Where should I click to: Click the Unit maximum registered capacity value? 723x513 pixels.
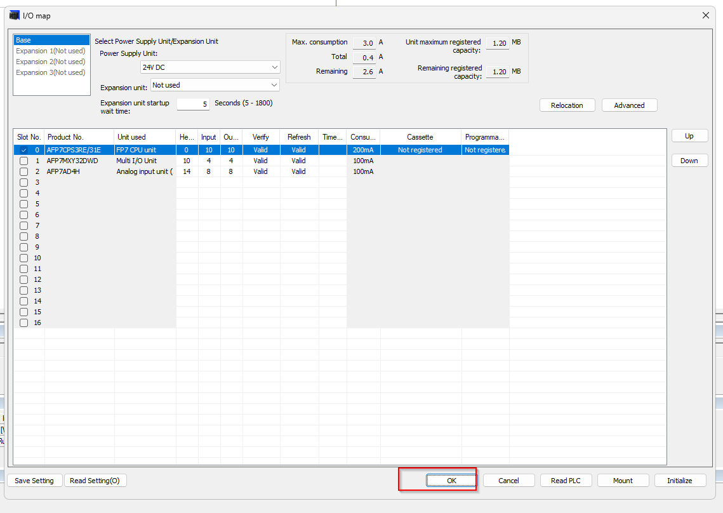(x=498, y=43)
